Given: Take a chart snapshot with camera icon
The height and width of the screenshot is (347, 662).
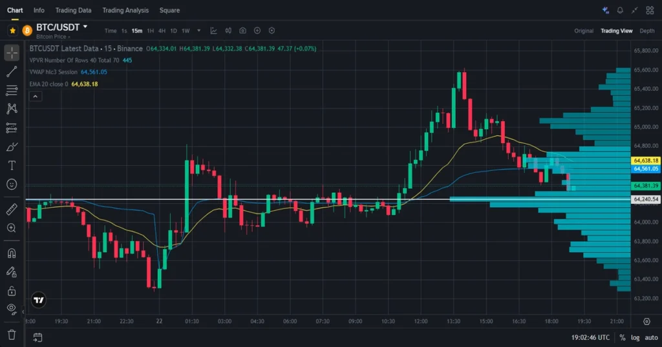Looking at the screenshot, I should pos(243,30).
